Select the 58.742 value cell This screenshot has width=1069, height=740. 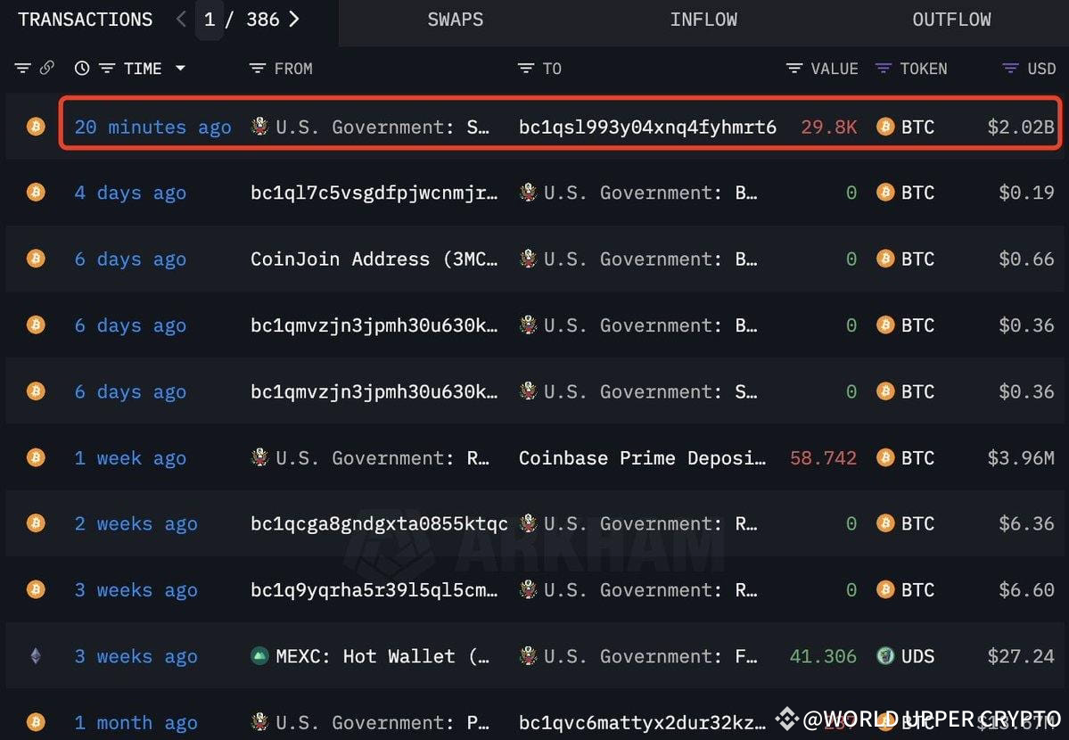[x=823, y=457]
